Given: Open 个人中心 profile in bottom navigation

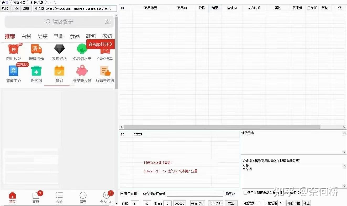Looking at the screenshot, I should [106, 197].
